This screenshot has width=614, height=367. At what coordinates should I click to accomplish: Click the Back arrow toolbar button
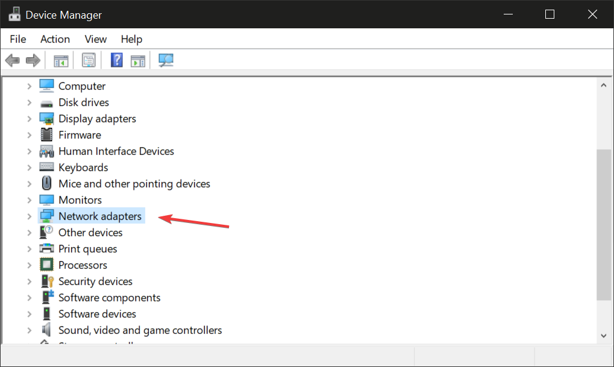coord(12,60)
